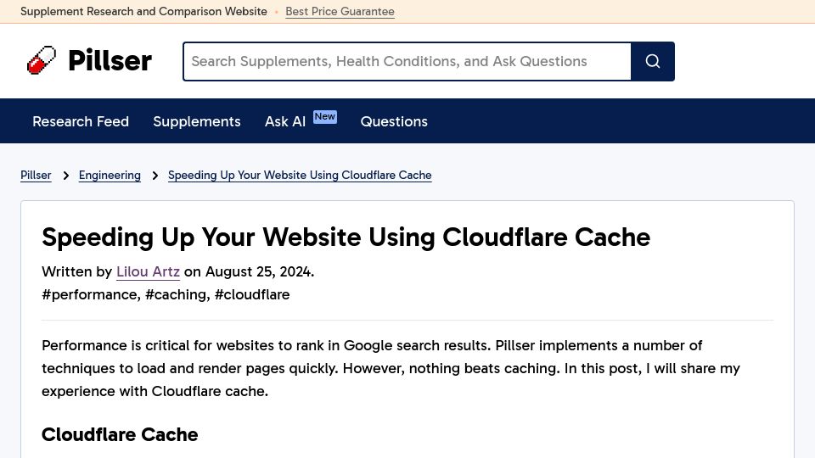Viewport: 815px width, 458px height.
Task: Click the #performance tag text
Action: pos(89,294)
